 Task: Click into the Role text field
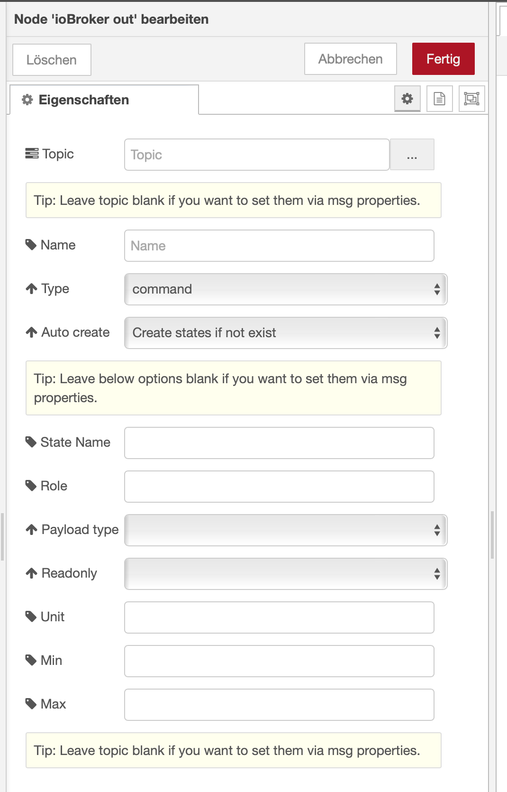(x=279, y=487)
